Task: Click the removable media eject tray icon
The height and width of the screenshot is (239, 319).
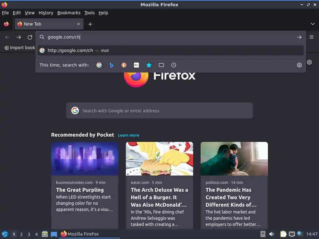Action: click(263, 234)
